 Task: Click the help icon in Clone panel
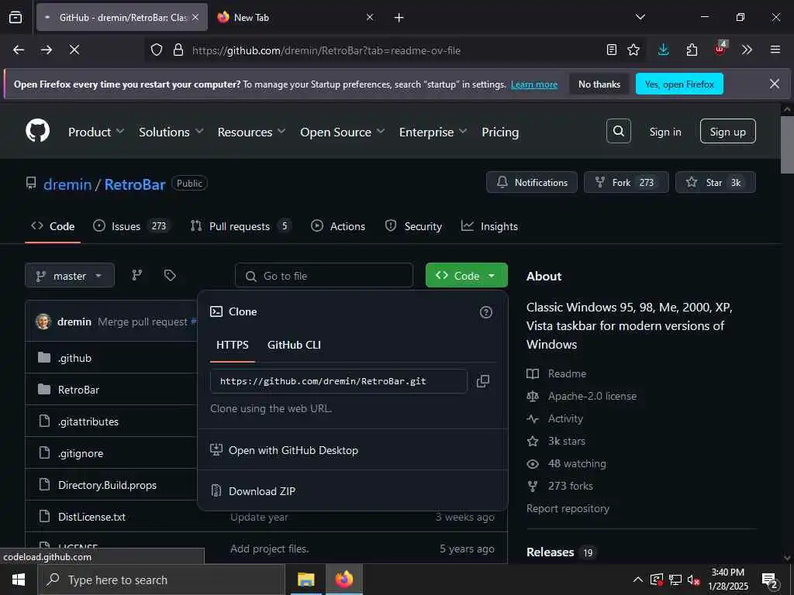(485, 312)
